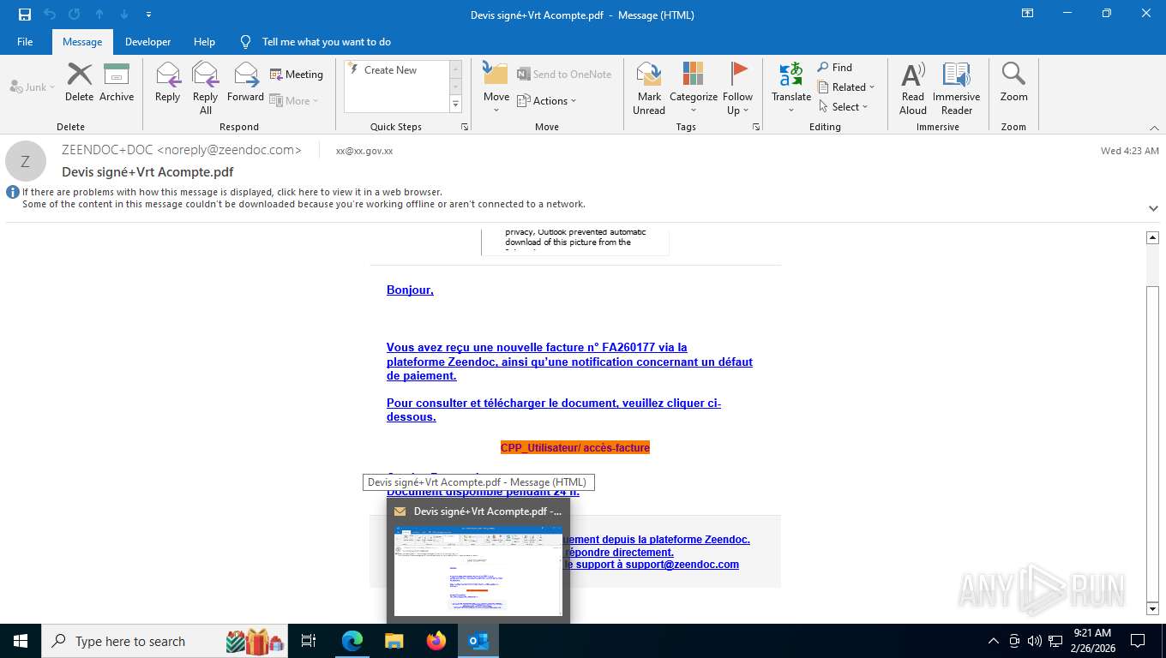
Task: Open the Help ribbon tab
Action: click(x=204, y=42)
